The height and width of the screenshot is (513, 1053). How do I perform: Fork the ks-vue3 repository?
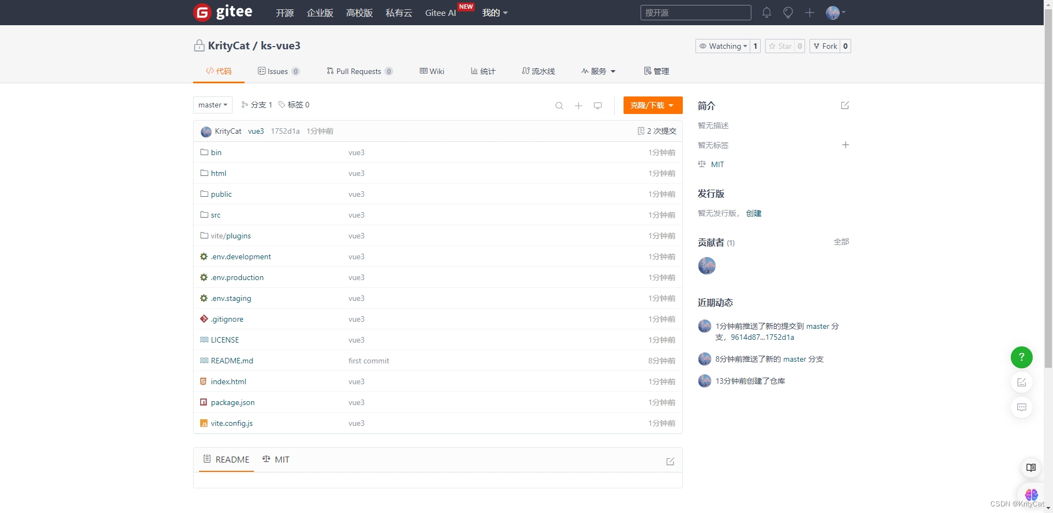[x=825, y=46]
